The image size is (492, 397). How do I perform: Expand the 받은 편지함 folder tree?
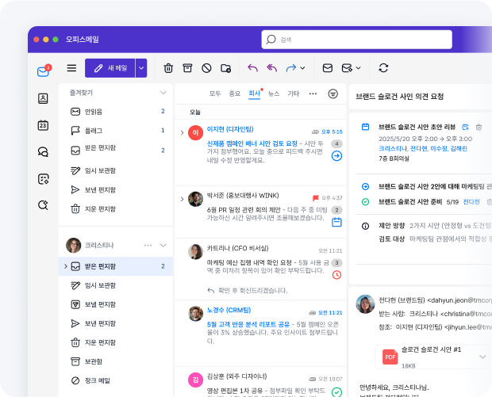[66, 266]
